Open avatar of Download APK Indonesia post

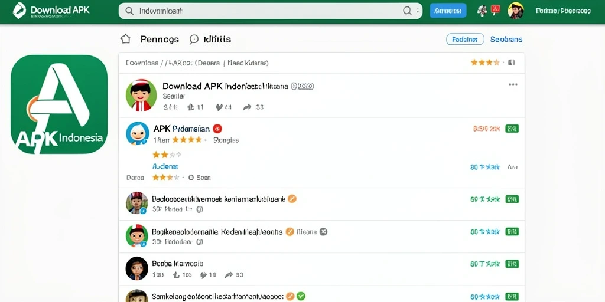[x=141, y=95]
